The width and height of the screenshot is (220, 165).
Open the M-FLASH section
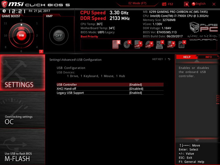point(23,146)
